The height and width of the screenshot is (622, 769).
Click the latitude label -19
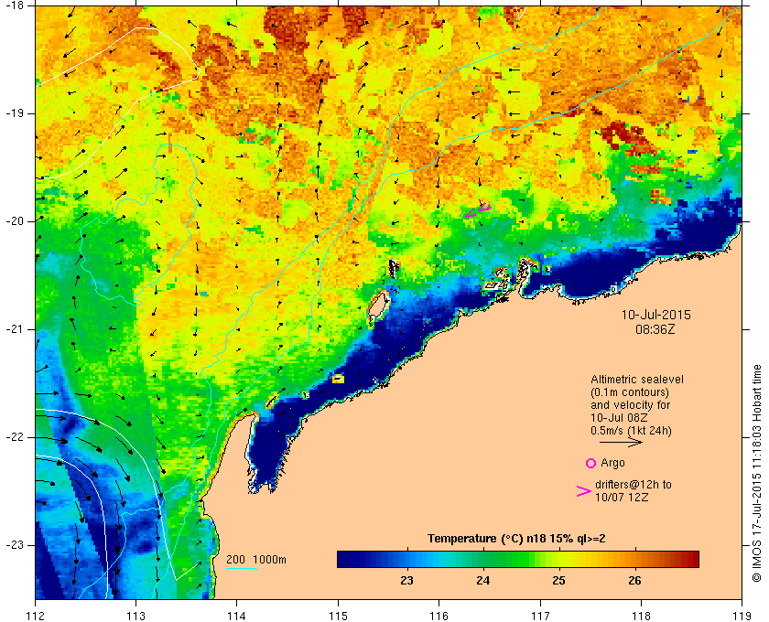pos(14,113)
